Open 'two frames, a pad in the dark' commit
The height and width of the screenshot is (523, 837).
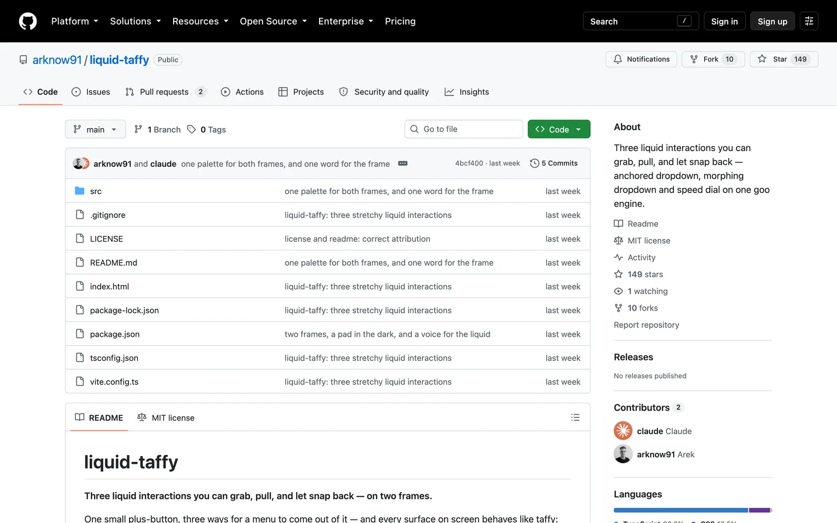coord(387,334)
